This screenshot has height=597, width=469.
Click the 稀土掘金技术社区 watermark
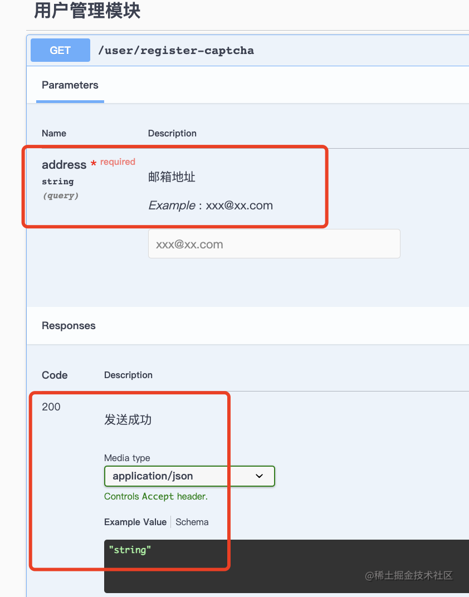pyautogui.click(x=408, y=575)
